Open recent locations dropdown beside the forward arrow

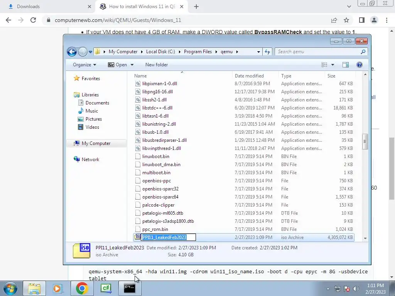(90, 52)
